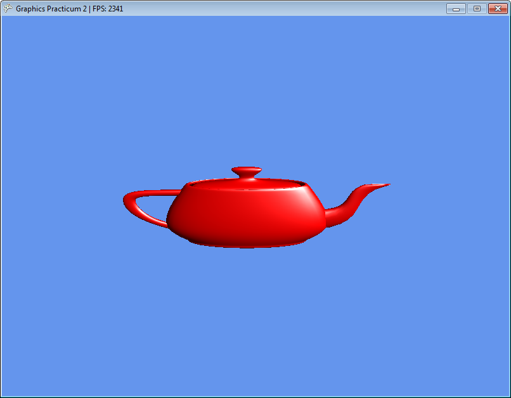Click the FPS counter in the title bar

[108, 9]
